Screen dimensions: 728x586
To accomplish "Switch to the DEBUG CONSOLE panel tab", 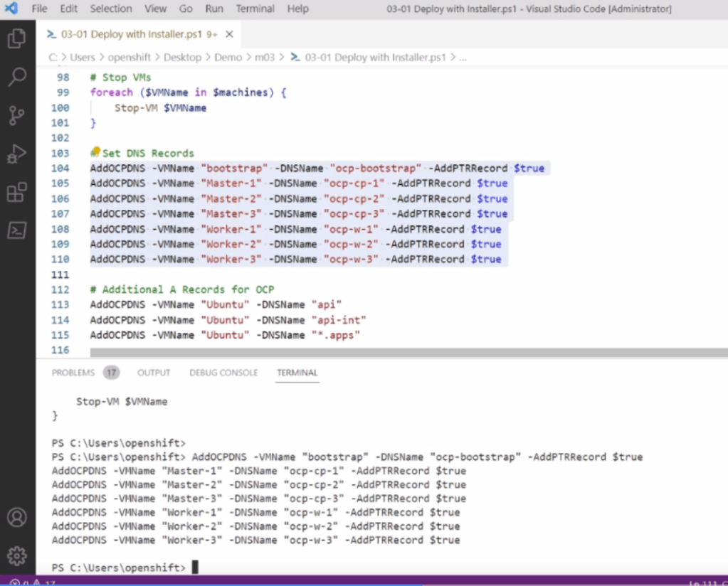I will (223, 373).
